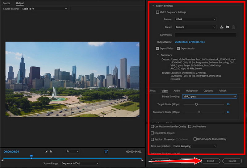Viewport: 247px width, 168px height.
Task: Select the blue playhead marker
Action: (31, 156)
